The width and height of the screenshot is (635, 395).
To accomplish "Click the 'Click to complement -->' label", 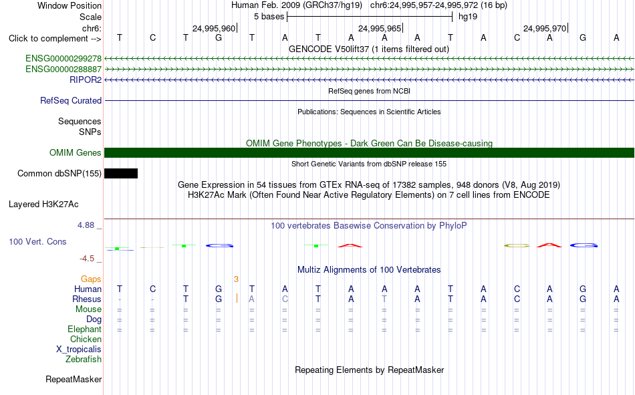I will point(55,39).
